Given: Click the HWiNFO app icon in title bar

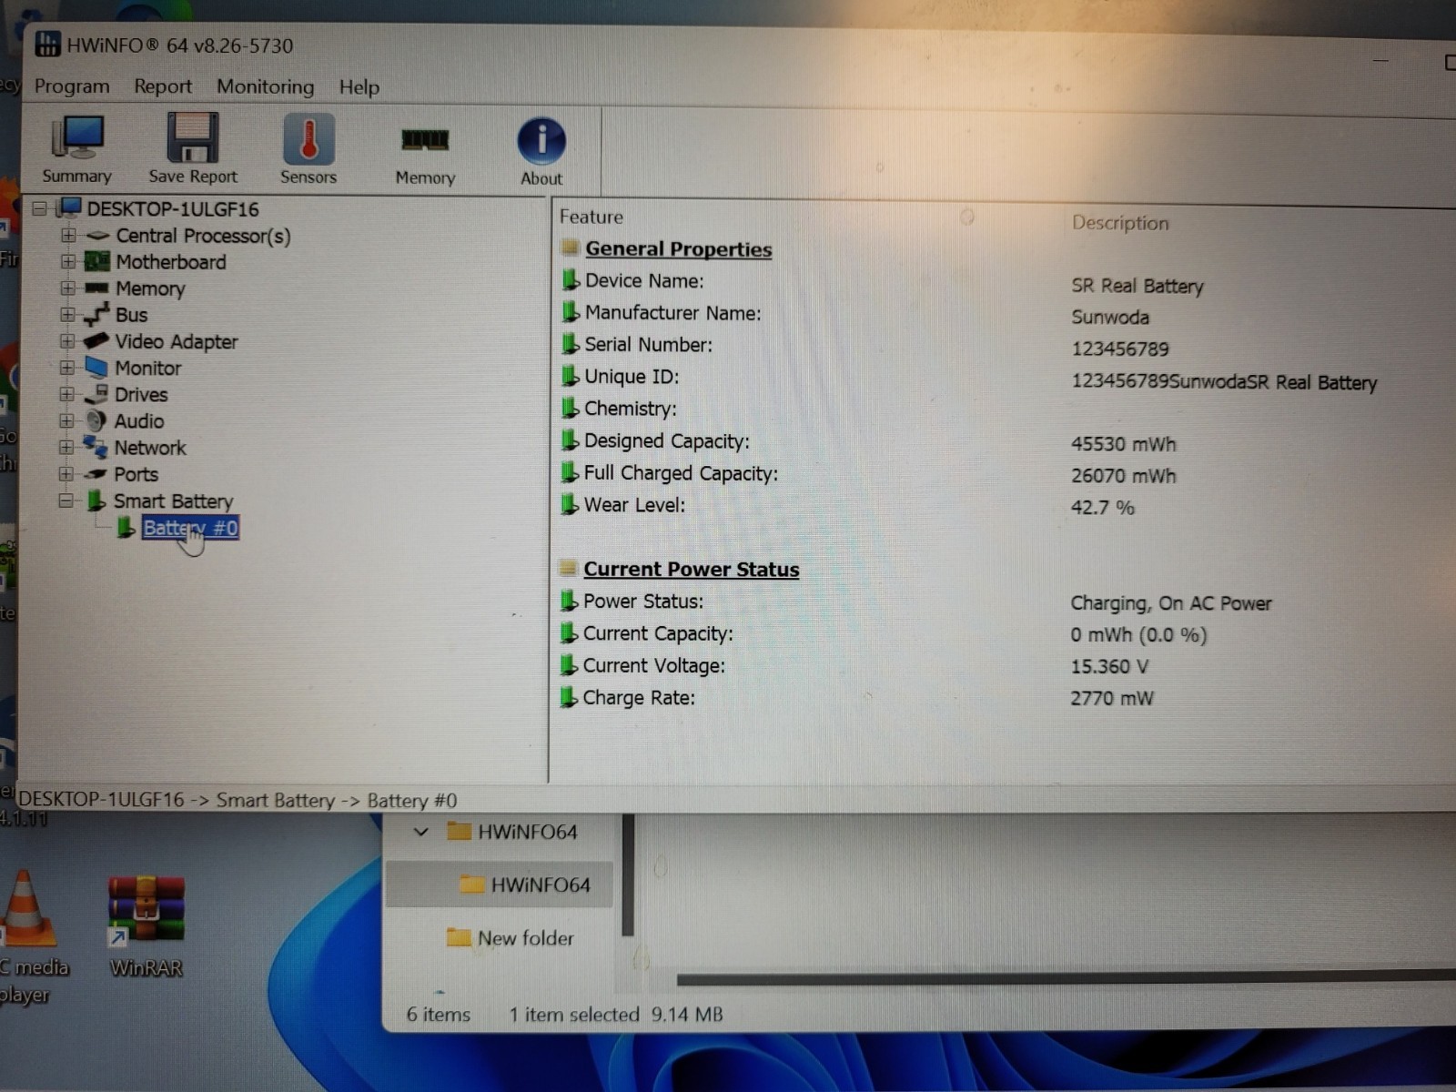Looking at the screenshot, I should 47,44.
